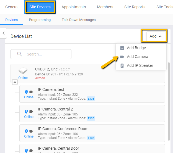Click Alarm Input 02 Zone 222 text
Viewport: 173px width, 153px height.
coord(58,95)
